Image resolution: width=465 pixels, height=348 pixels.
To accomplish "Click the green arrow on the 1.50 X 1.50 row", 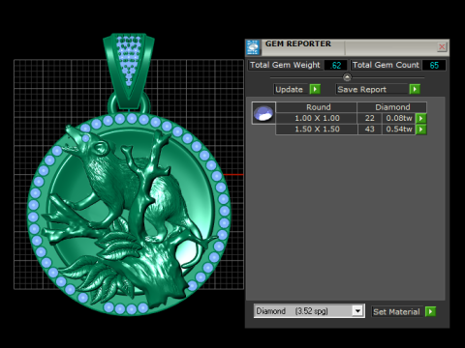I will tap(420, 130).
